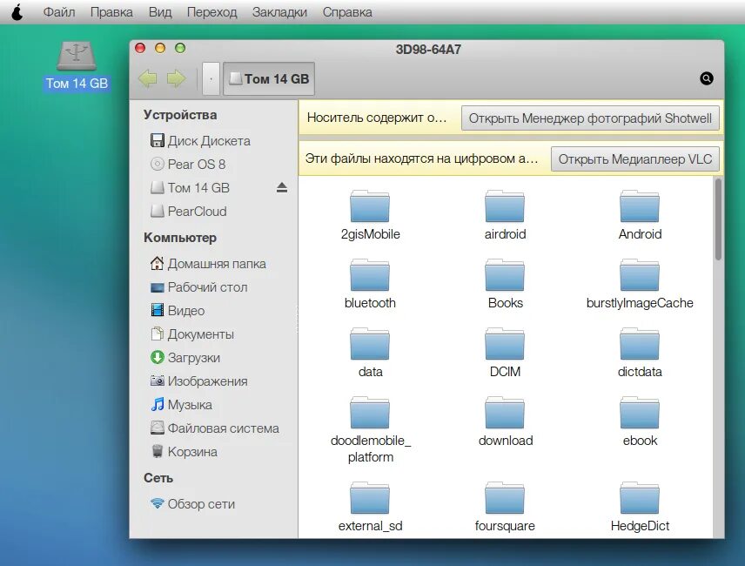Viewport: 745px width, 566px height.
Task: Select PearCloud in the sidebar
Action: pos(188,211)
